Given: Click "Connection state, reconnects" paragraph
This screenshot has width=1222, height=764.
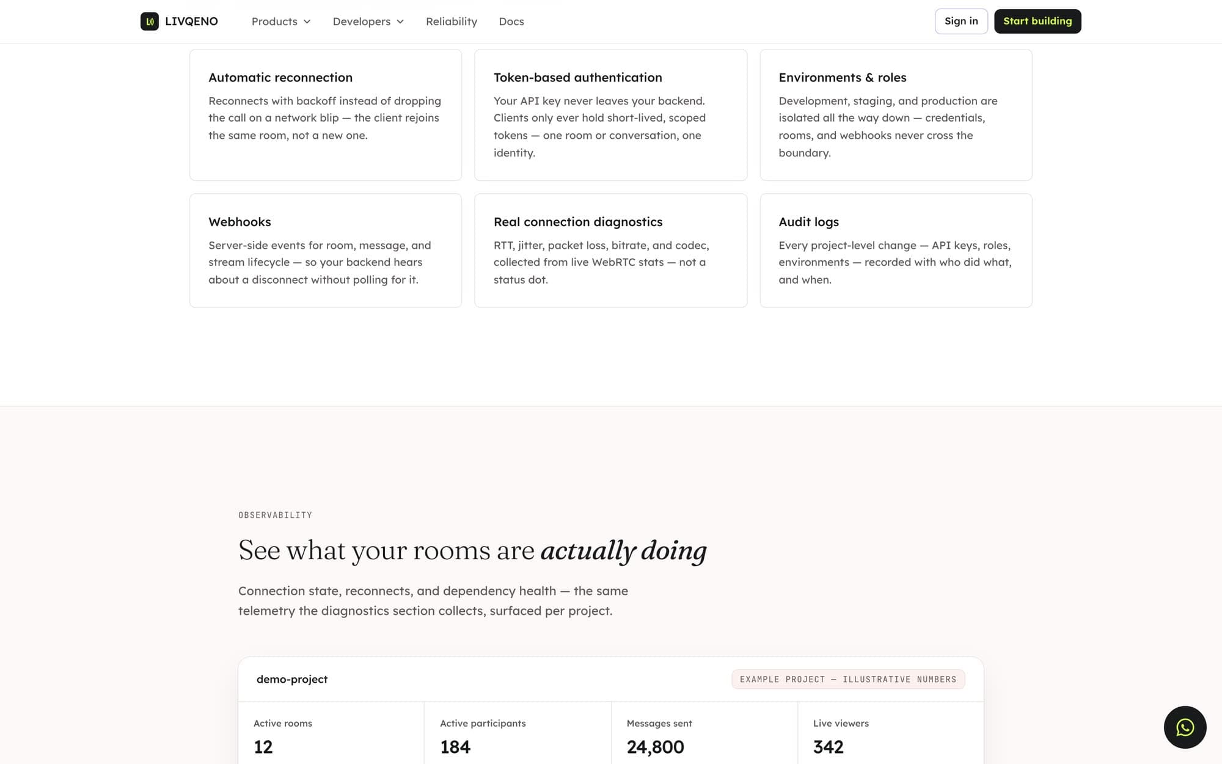Looking at the screenshot, I should [x=433, y=601].
